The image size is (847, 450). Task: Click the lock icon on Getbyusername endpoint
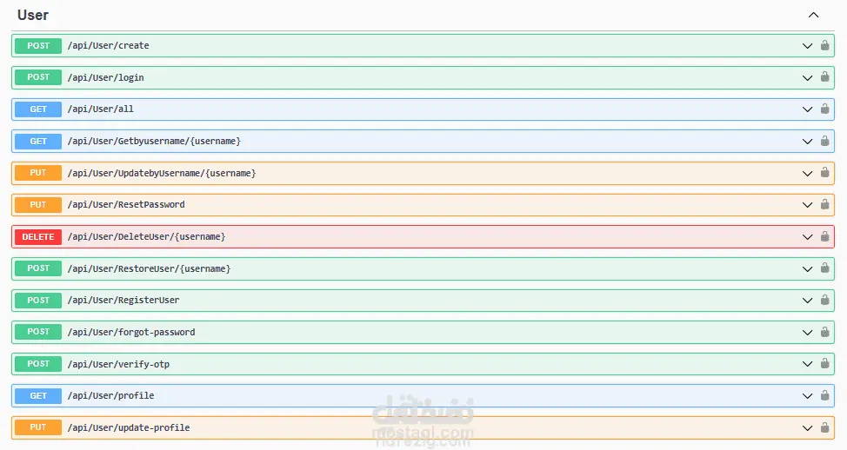tap(825, 141)
